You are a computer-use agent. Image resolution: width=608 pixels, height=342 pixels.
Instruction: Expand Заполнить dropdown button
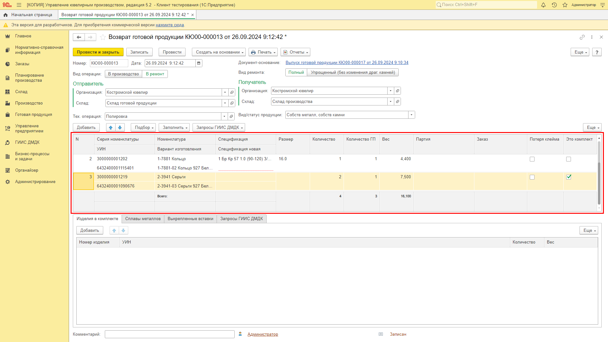pyautogui.click(x=174, y=127)
